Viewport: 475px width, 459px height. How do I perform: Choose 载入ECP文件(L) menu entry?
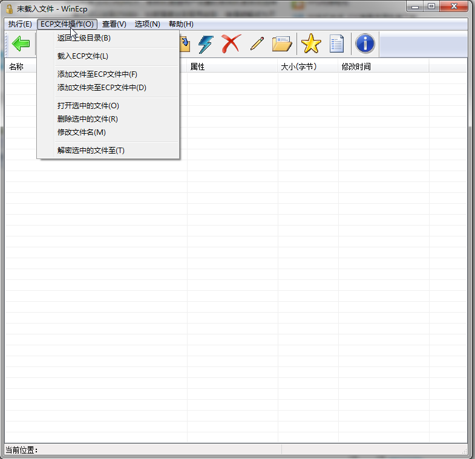click(108, 56)
